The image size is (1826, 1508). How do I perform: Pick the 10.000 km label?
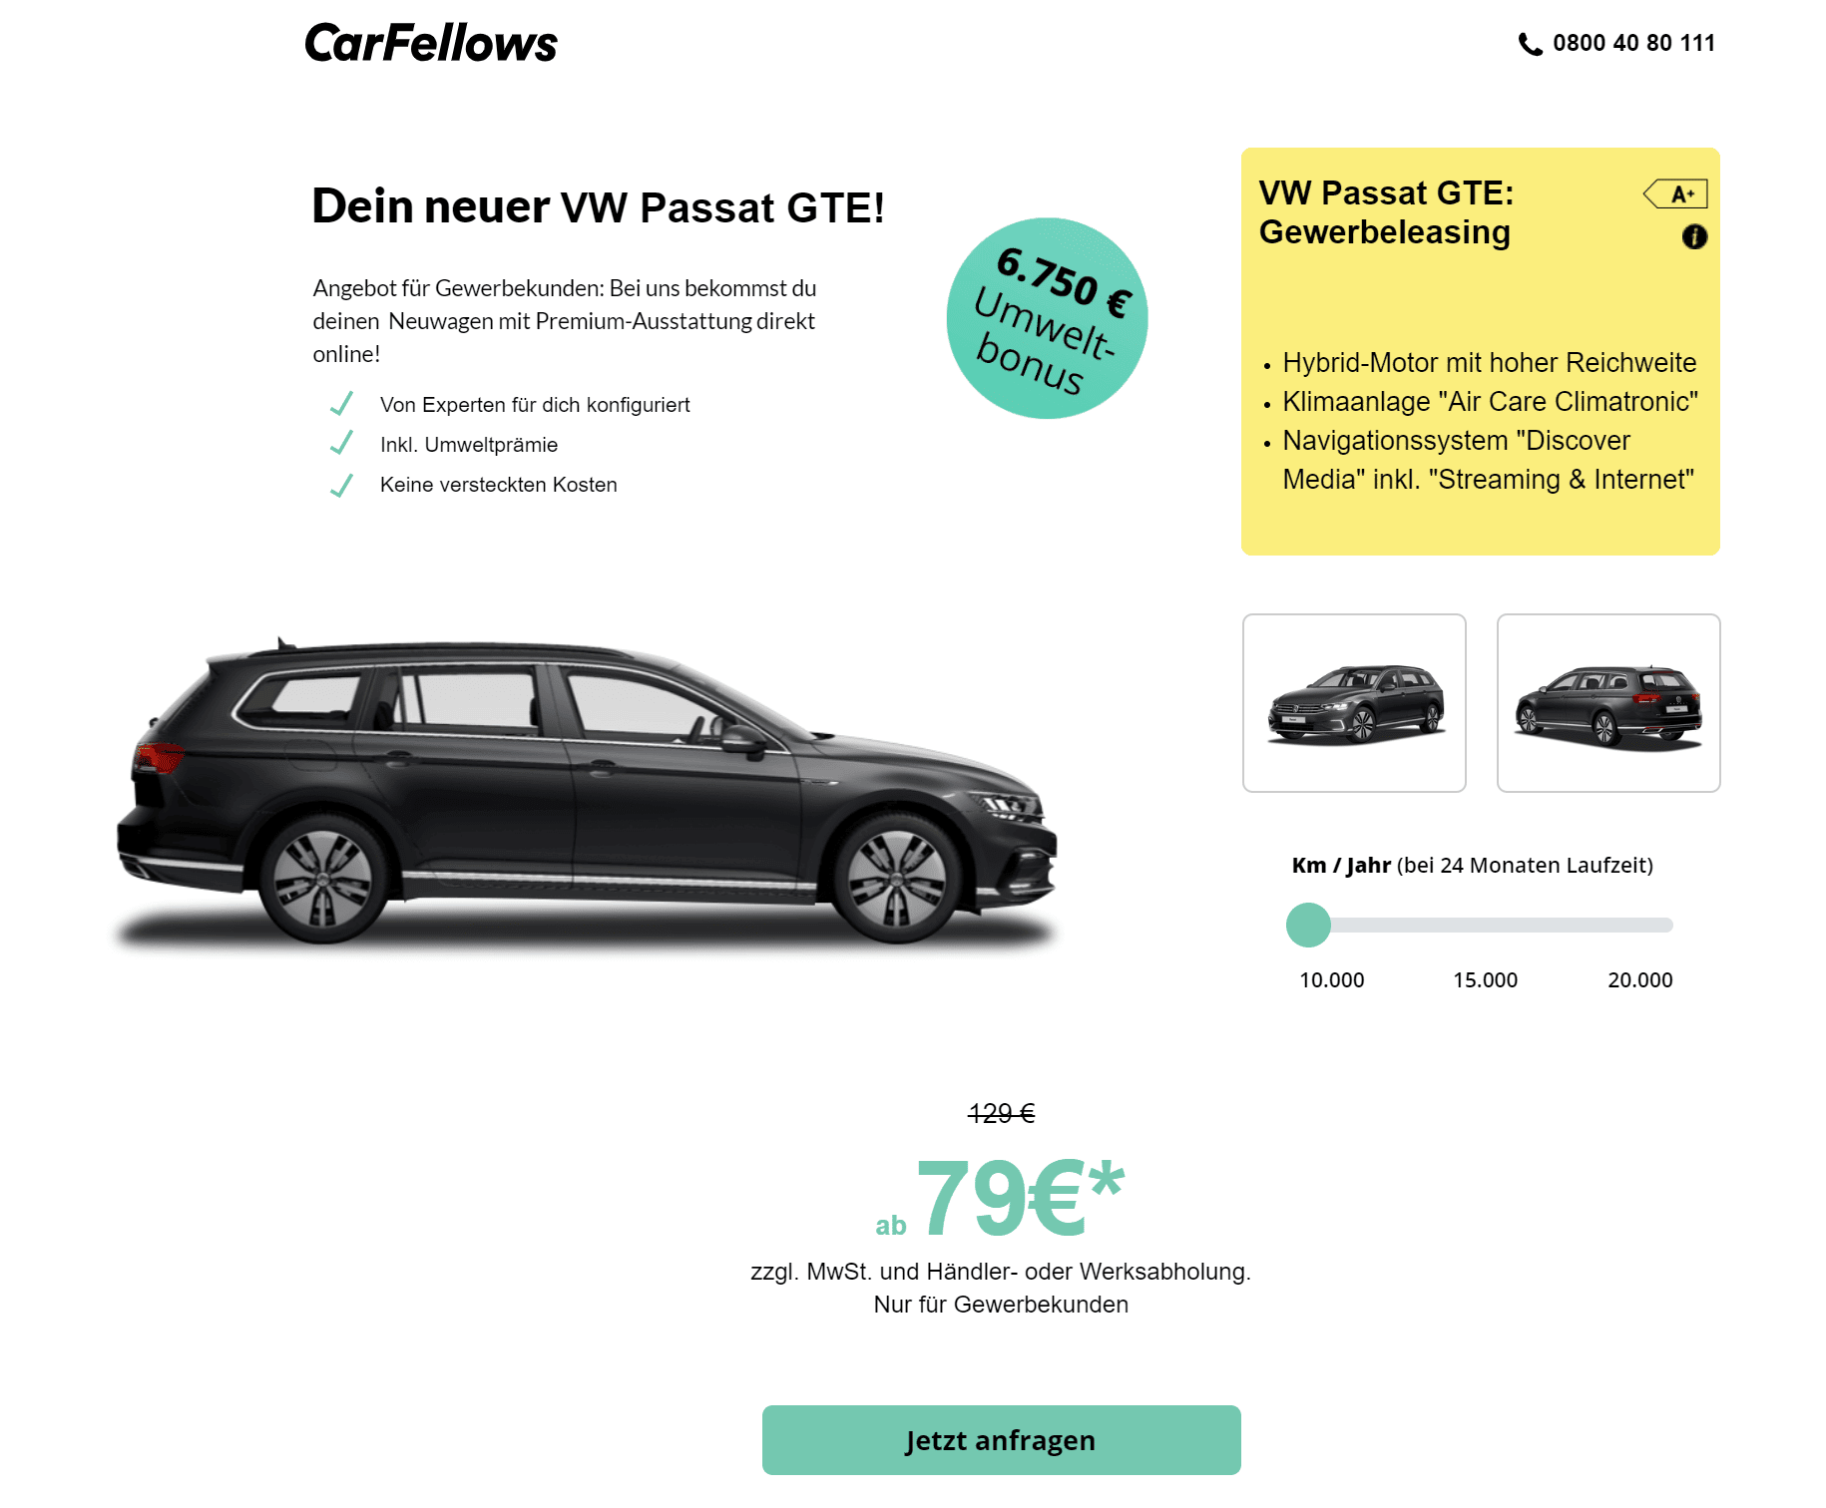coord(1331,979)
